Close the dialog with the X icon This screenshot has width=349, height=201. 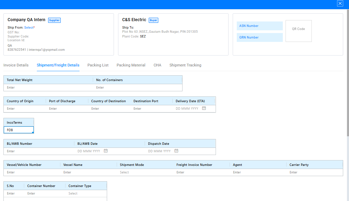click(340, 3)
